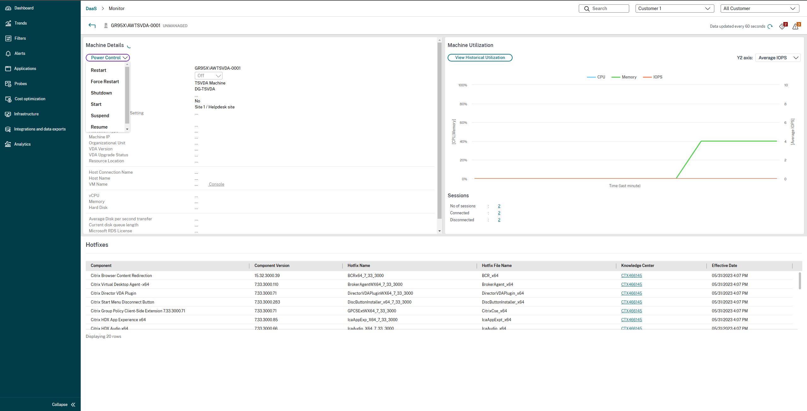The width and height of the screenshot is (807, 411).
Task: Select Force Restart from power menu
Action: (x=105, y=82)
